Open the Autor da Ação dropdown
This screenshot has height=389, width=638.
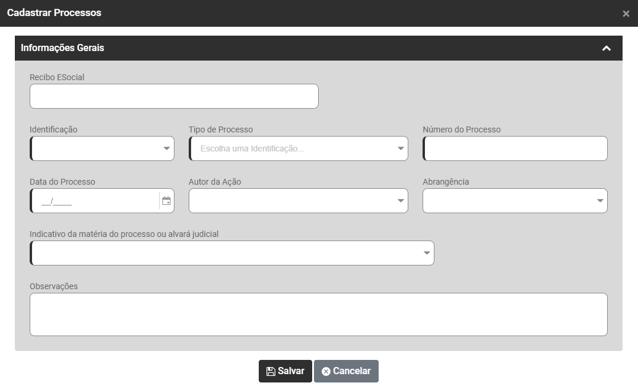401,201
